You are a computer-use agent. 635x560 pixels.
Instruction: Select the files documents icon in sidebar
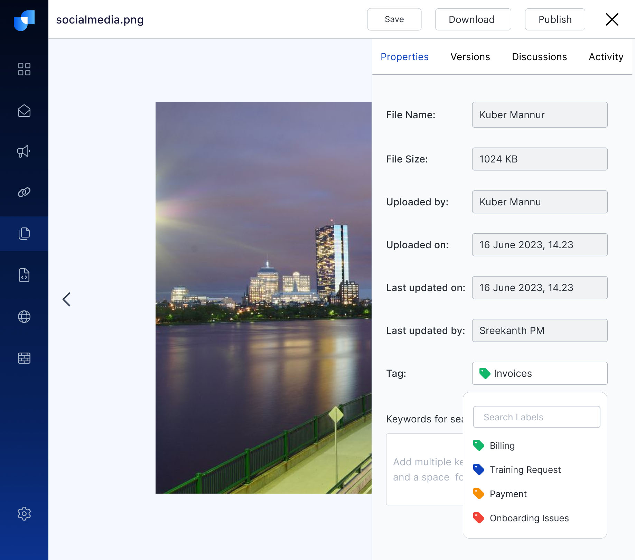point(24,234)
